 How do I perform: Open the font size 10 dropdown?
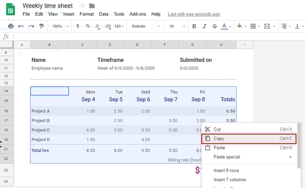pyautogui.click(x=177, y=26)
